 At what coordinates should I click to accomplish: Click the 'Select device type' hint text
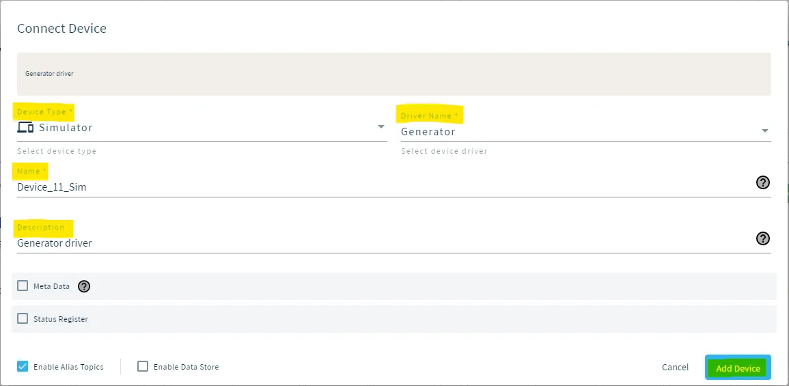(57, 151)
